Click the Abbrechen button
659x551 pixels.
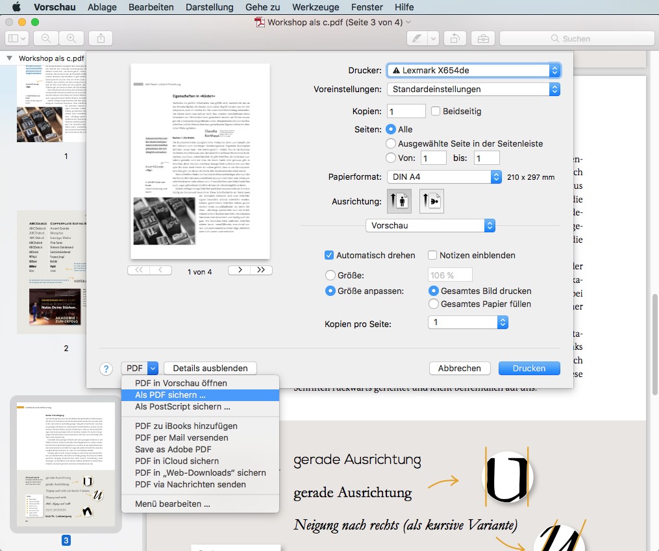click(x=460, y=369)
